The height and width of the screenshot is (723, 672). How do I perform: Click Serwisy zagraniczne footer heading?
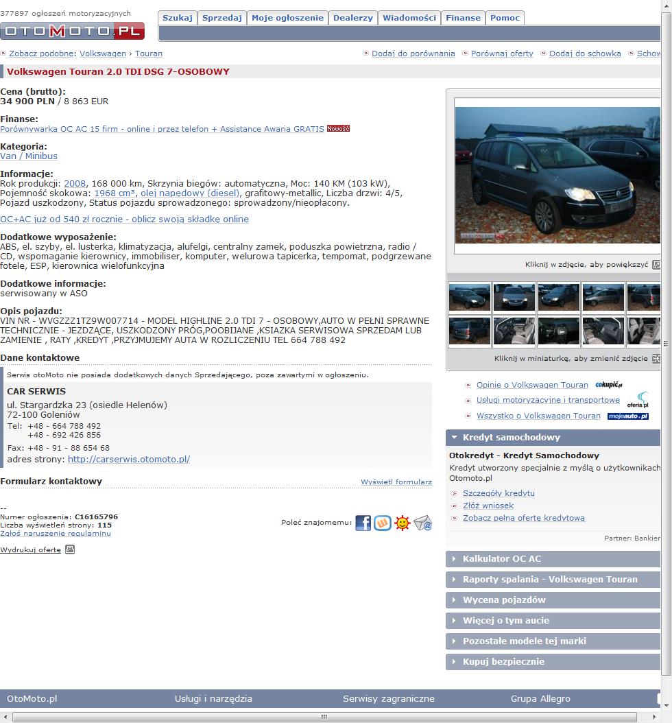pos(389,699)
